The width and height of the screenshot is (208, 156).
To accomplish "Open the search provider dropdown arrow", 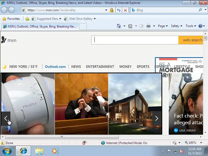I will point(205,10).
